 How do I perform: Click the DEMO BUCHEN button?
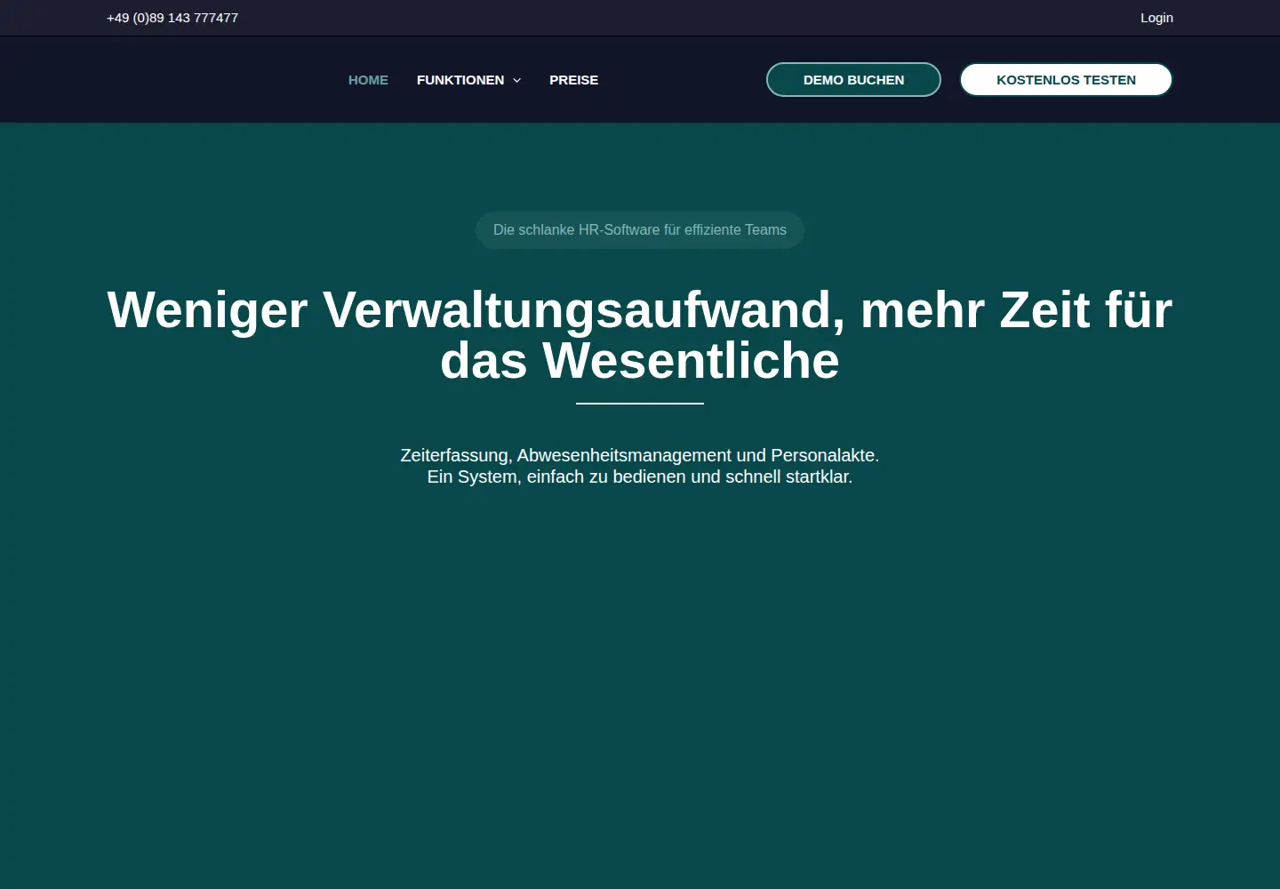(853, 80)
